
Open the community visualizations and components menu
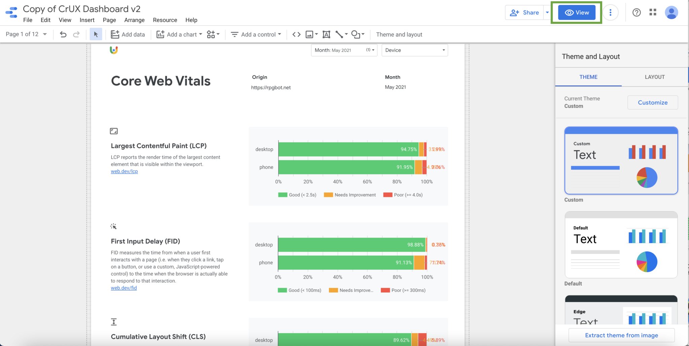pyautogui.click(x=213, y=34)
